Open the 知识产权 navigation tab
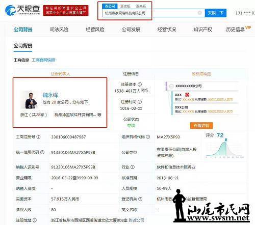This screenshot has height=225, width=255. (202, 30)
